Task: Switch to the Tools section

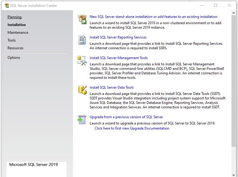Action: click(11, 40)
